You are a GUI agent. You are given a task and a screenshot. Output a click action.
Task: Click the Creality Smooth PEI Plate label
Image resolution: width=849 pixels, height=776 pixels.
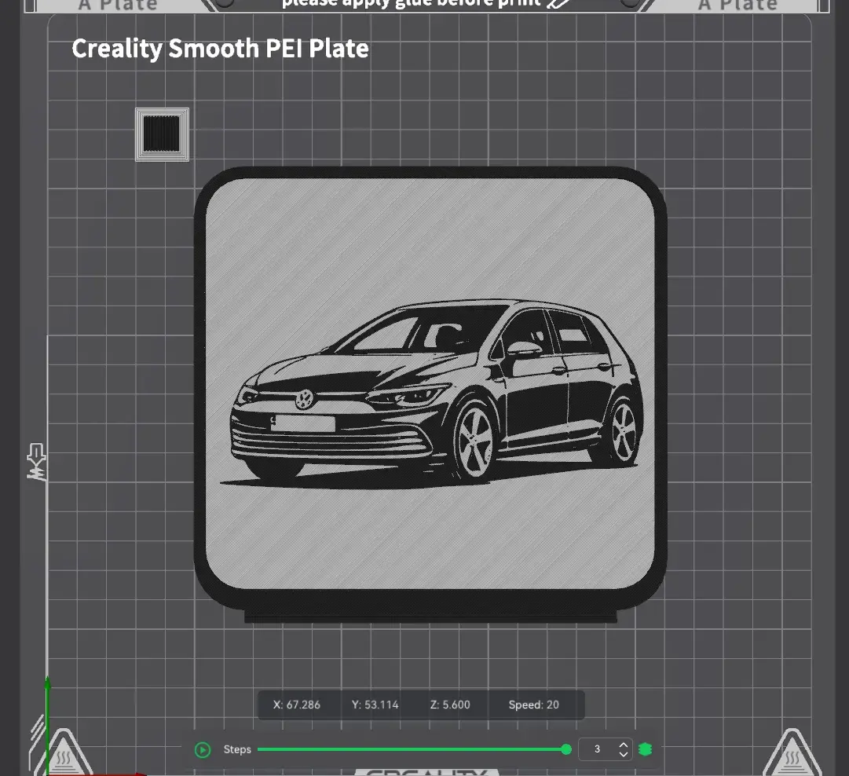click(x=221, y=49)
